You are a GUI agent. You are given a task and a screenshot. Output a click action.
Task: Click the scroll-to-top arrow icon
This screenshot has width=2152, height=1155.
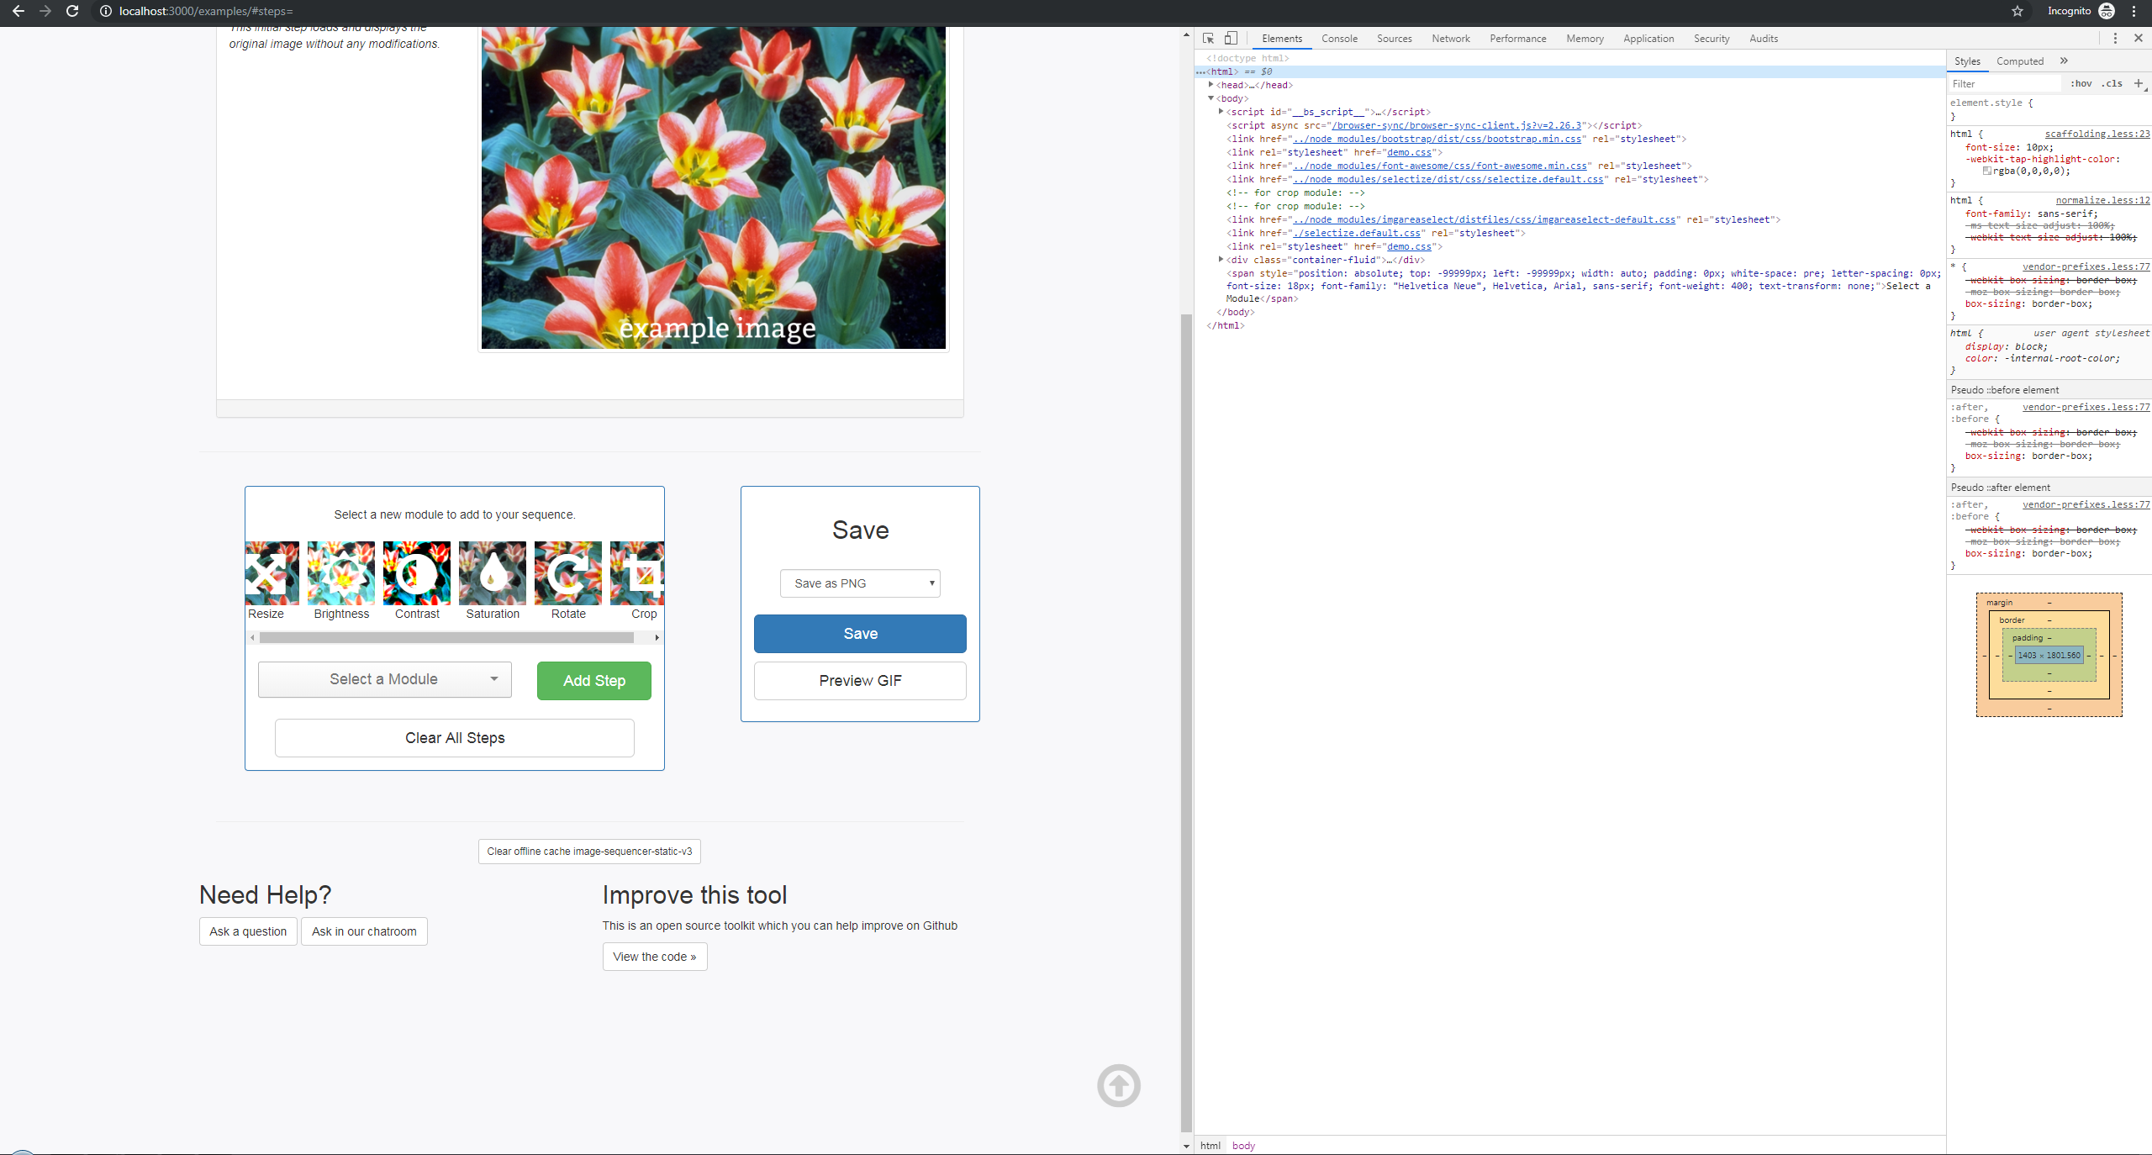coord(1119,1086)
